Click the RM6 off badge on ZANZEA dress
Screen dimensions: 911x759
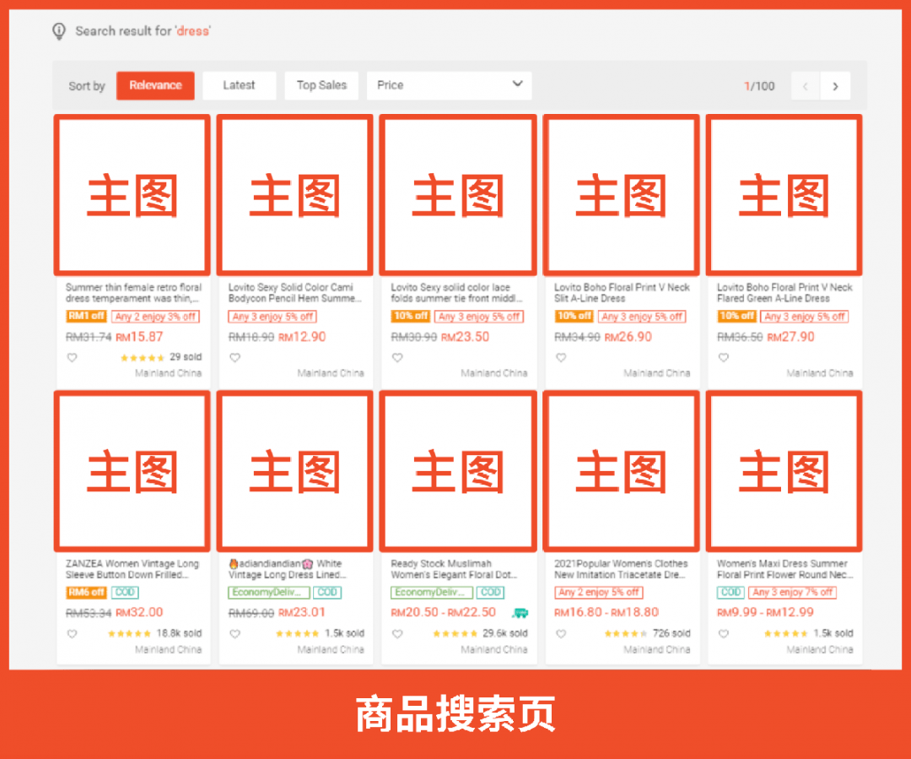pyautogui.click(x=84, y=592)
